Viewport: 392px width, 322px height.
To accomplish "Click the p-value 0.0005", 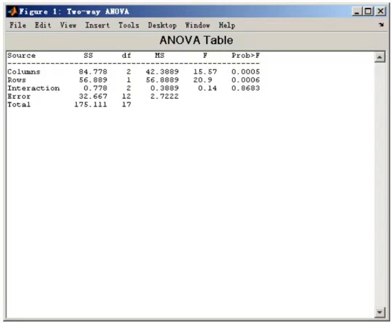I will pos(245,72).
